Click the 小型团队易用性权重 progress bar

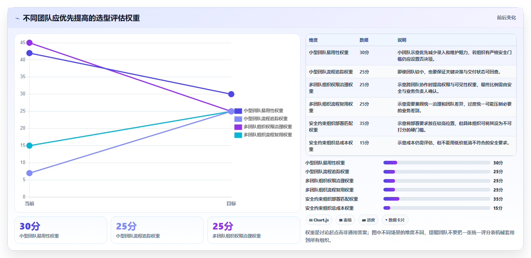pyautogui.click(x=437, y=163)
